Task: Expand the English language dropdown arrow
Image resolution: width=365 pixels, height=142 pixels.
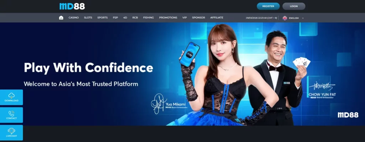Action: pyautogui.click(x=303, y=18)
